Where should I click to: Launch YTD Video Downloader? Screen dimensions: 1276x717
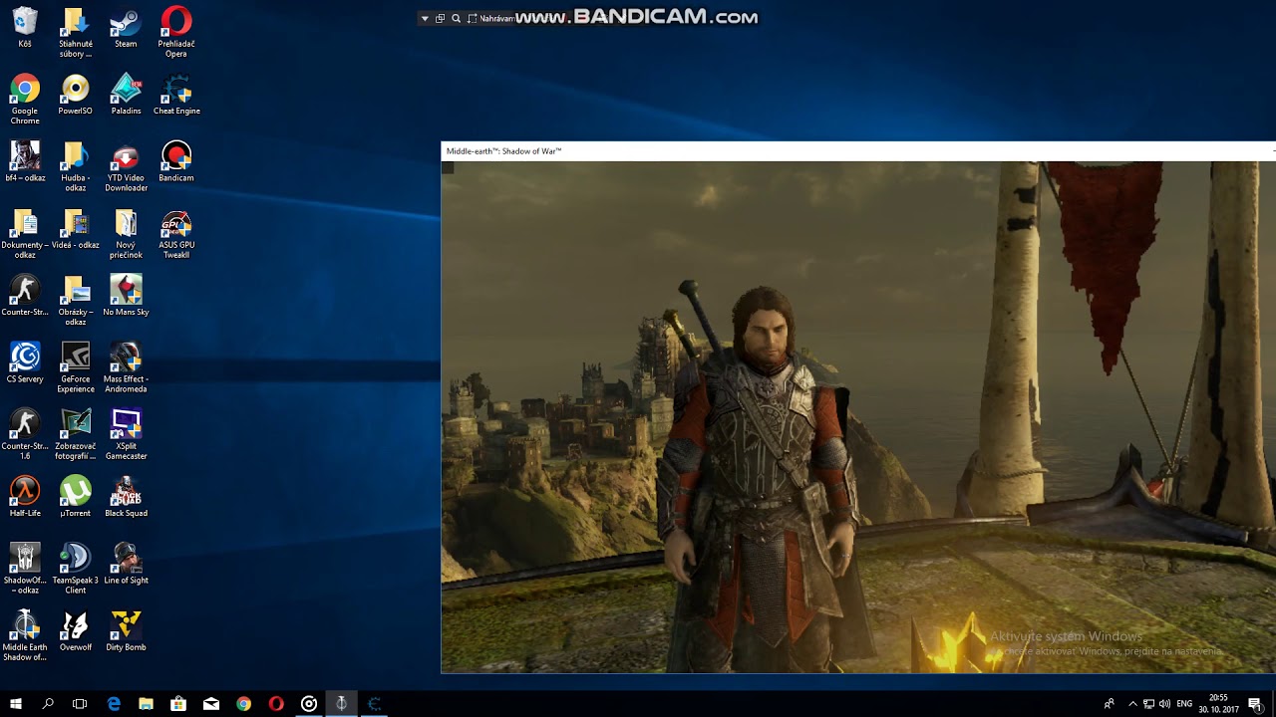pos(126,165)
